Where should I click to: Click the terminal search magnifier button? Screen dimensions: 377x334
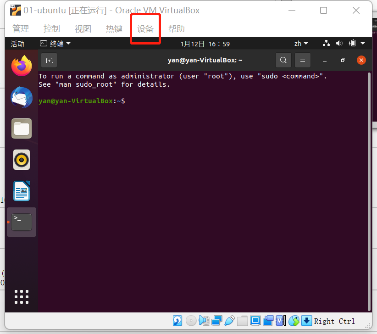[x=283, y=60]
